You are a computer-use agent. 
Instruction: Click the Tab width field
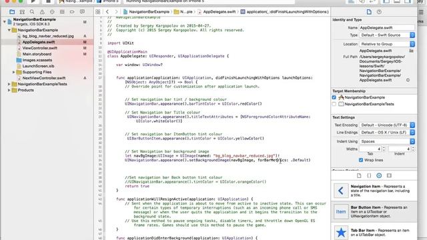(x=370, y=149)
